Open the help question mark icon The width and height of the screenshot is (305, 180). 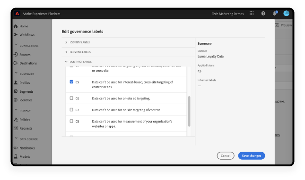263,13
